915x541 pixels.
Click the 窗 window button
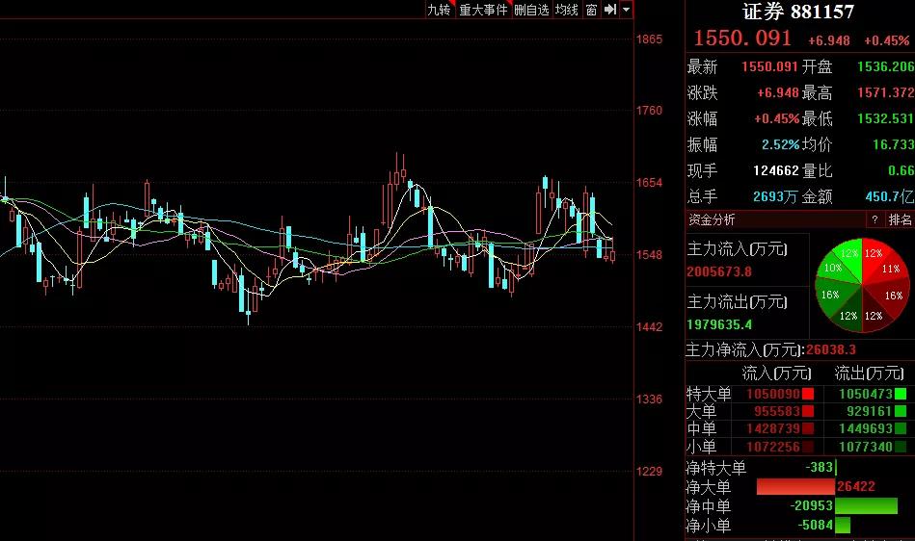click(x=591, y=10)
